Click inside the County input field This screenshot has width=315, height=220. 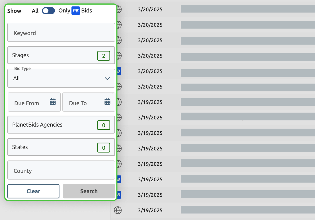click(61, 170)
